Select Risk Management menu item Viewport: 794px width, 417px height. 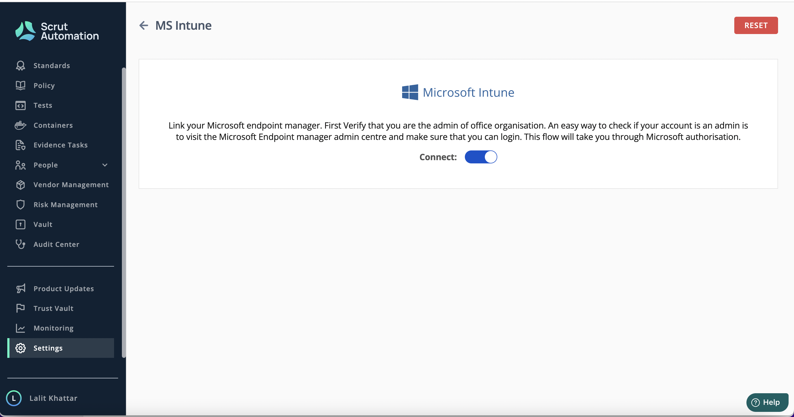[x=65, y=205]
